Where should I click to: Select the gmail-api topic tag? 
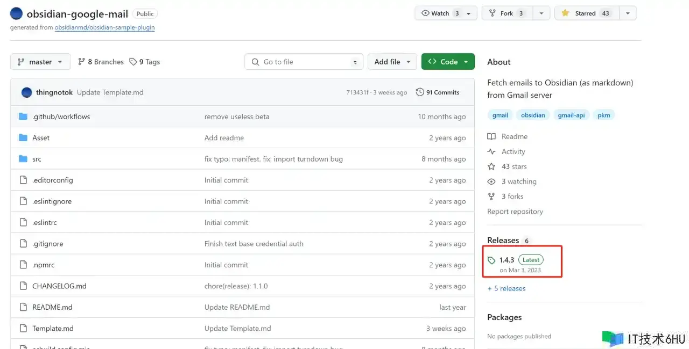pyautogui.click(x=571, y=115)
